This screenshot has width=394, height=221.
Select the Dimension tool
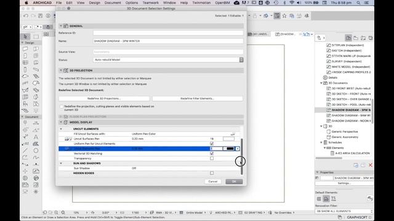click(36, 123)
